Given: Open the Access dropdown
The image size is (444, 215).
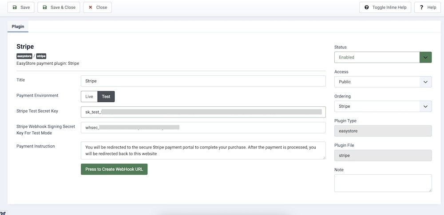Looking at the screenshot, I should pos(383,82).
